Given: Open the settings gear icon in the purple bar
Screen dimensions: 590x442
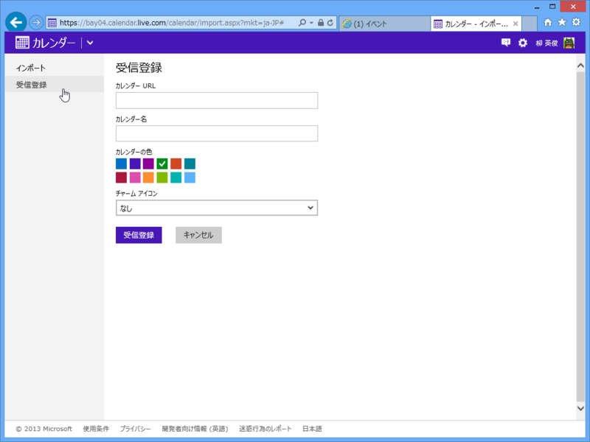Looking at the screenshot, I should (x=523, y=43).
